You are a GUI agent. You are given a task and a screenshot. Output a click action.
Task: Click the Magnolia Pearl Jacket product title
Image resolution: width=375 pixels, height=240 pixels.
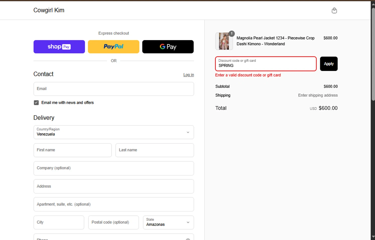point(275,41)
